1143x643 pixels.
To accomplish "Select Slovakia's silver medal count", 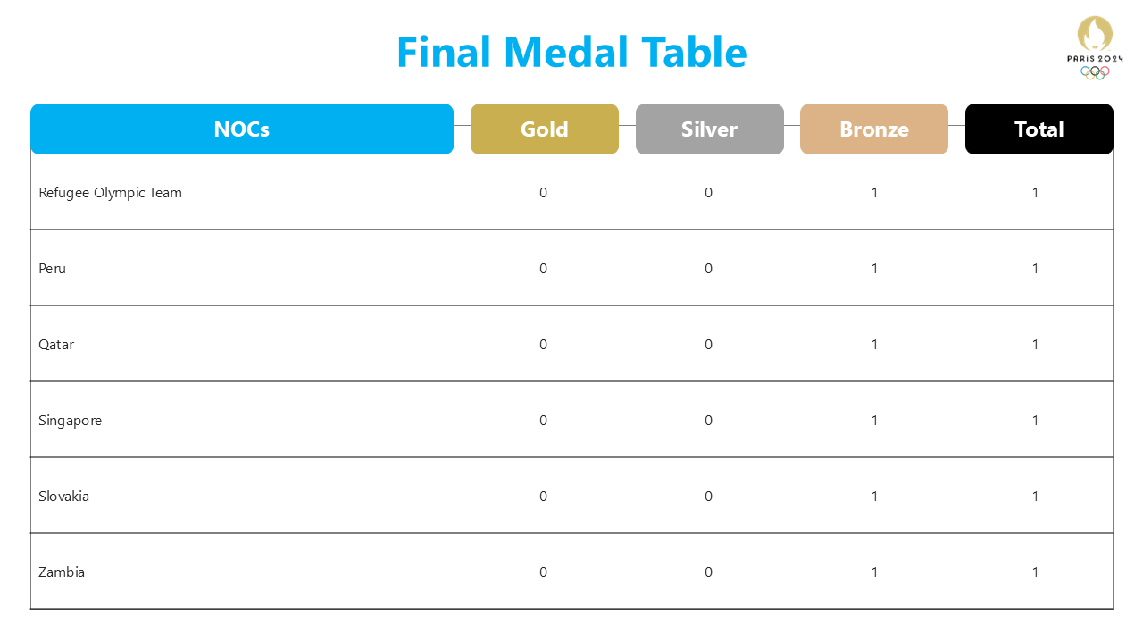I will (708, 497).
